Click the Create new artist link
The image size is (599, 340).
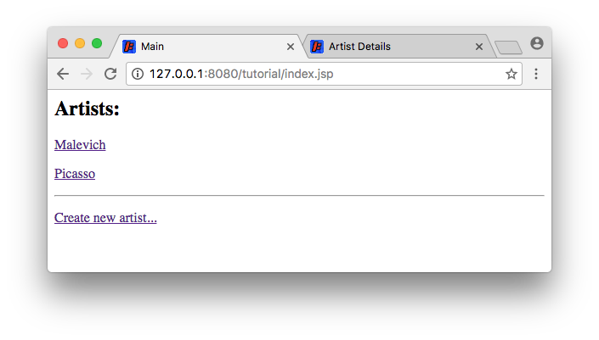[x=105, y=218]
